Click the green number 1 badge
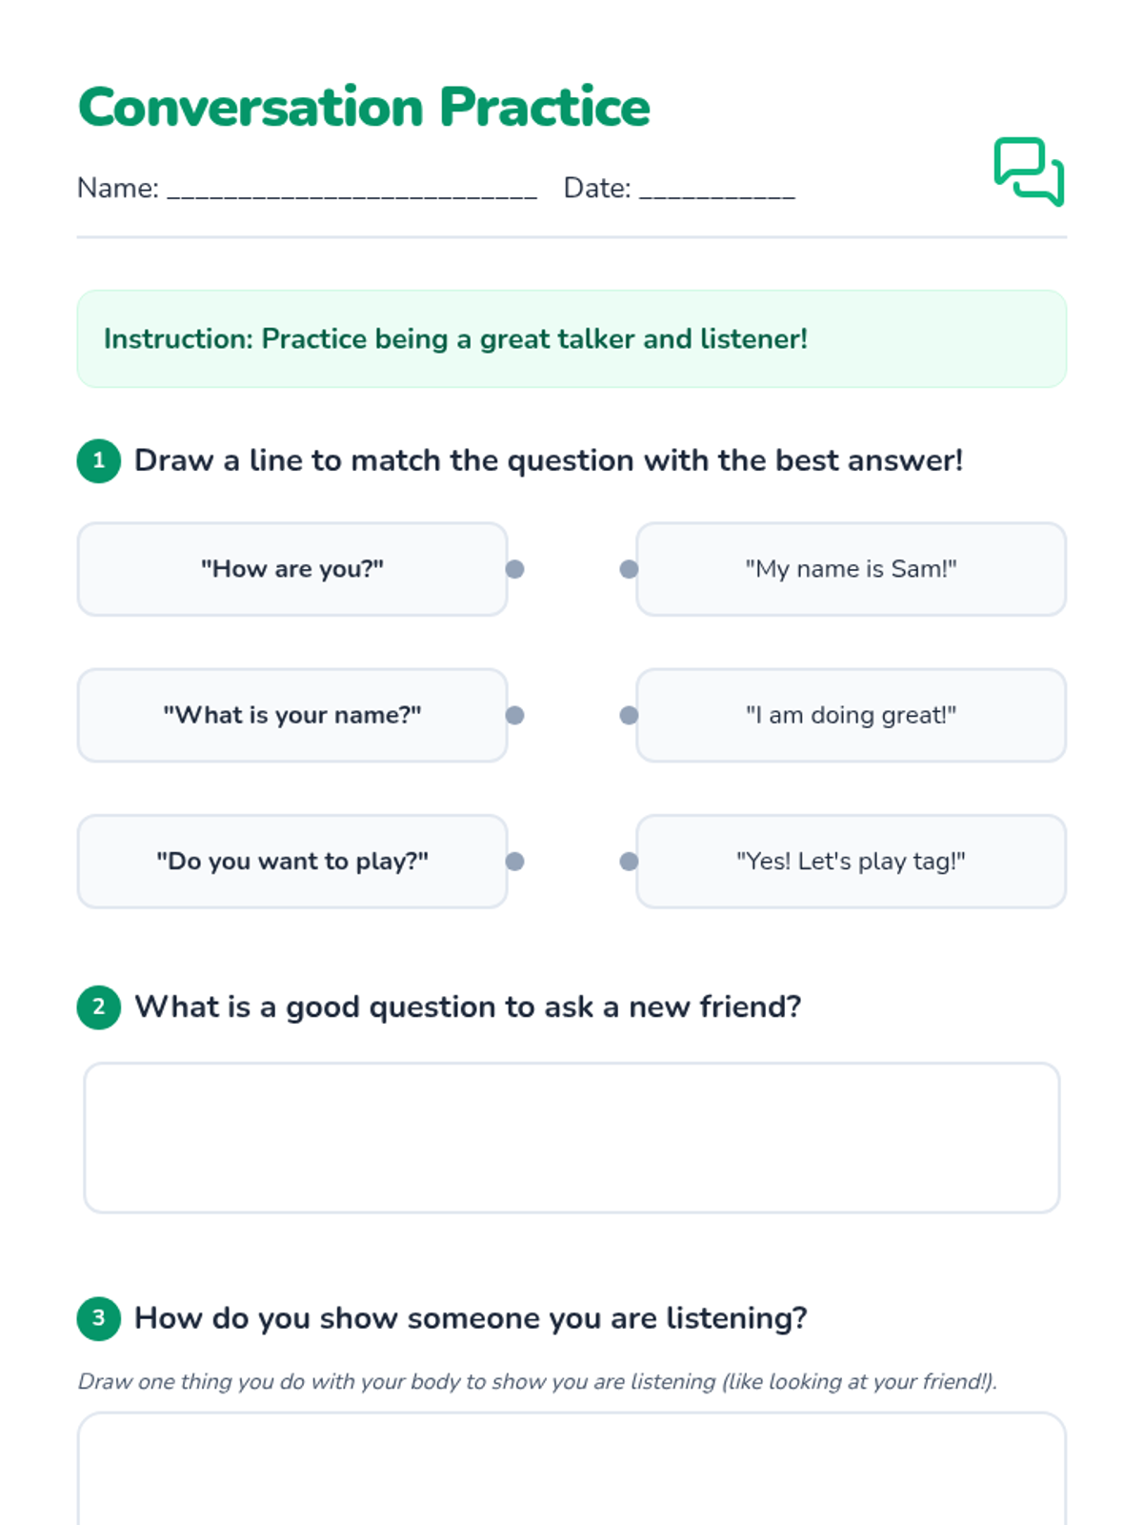The width and height of the screenshot is (1143, 1525). coord(99,461)
